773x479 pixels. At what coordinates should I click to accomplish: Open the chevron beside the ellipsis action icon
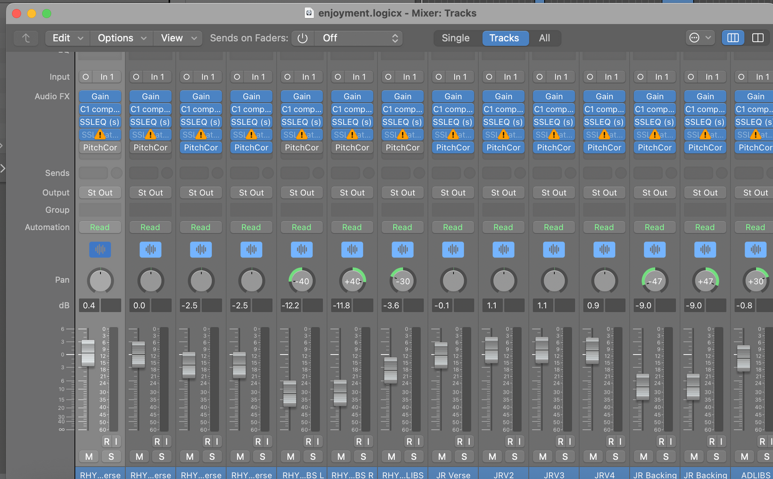pos(708,38)
